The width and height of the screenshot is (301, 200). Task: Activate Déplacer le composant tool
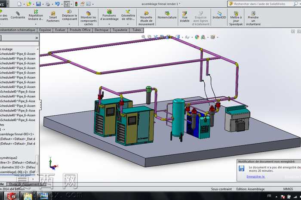pyautogui.click(x=70, y=15)
